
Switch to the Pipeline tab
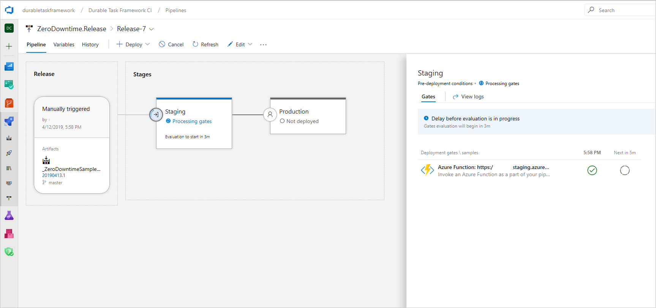[36, 44]
